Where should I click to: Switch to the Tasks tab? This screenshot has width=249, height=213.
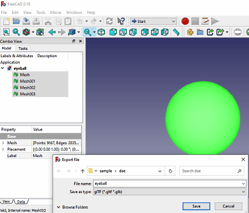click(23, 48)
